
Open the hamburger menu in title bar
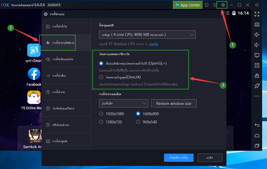pyautogui.click(x=215, y=5)
